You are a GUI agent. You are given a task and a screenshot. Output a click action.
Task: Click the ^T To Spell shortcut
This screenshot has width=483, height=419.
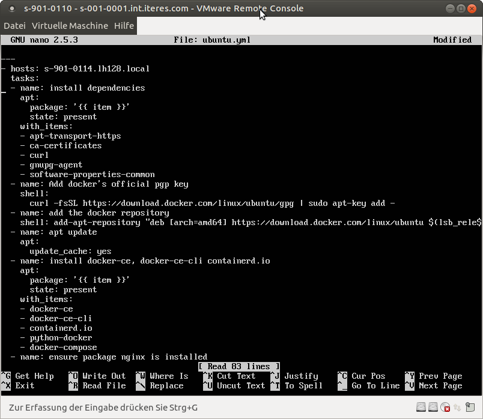[296, 385]
